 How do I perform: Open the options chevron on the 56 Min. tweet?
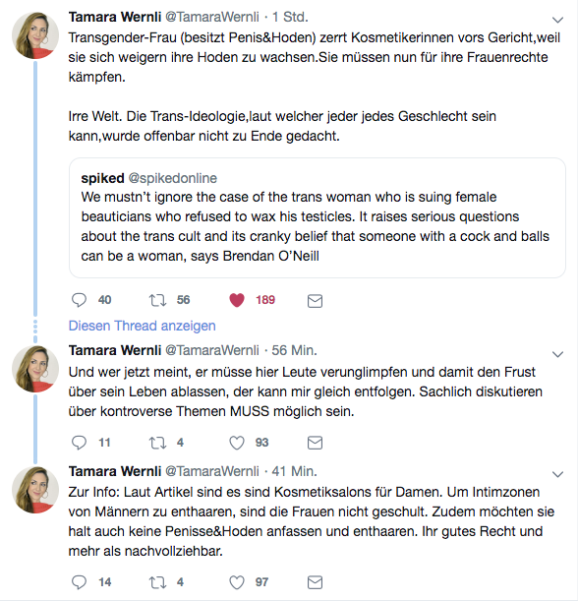pos(557,354)
